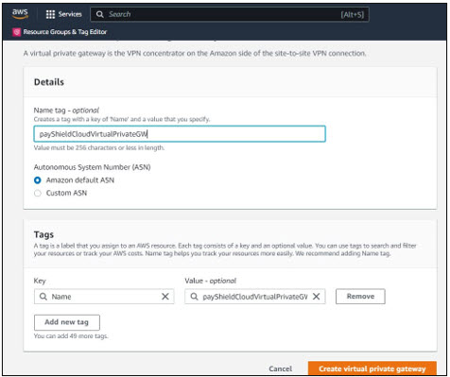Open Resource Groups & Tag Editor link
450x377 pixels.
point(65,32)
